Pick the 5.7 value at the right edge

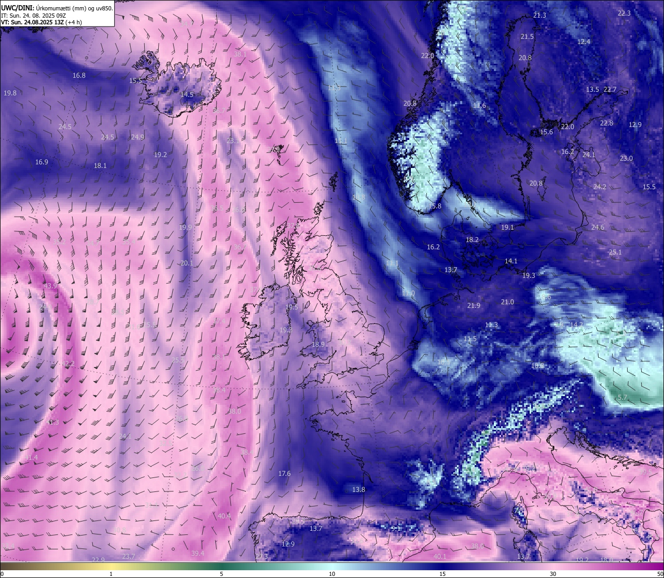622,397
